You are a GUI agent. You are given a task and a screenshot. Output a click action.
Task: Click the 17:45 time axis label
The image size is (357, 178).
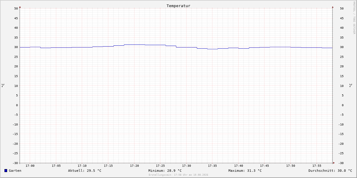264,166
